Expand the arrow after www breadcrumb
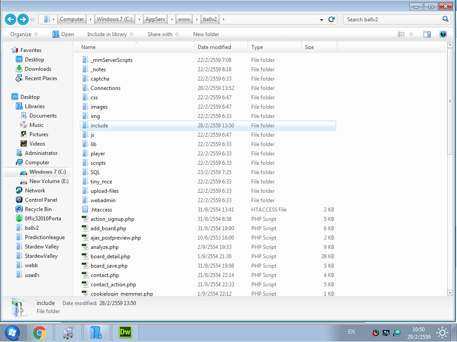The image size is (457, 342). (x=197, y=20)
